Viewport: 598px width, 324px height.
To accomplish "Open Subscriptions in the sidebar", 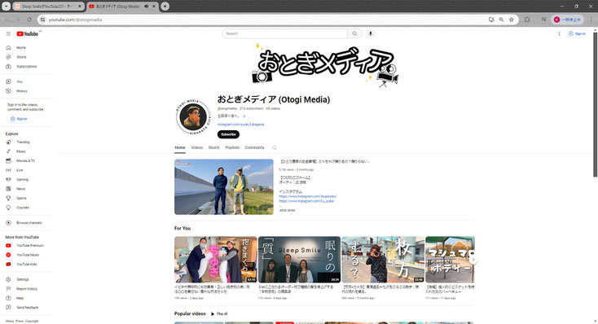I will tap(26, 67).
